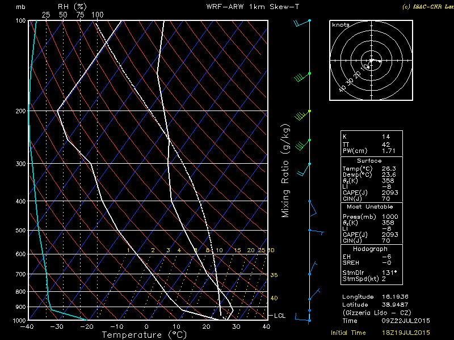454x340 pixels.
Task: Click the RH scale value 25
Action: (x=46, y=15)
